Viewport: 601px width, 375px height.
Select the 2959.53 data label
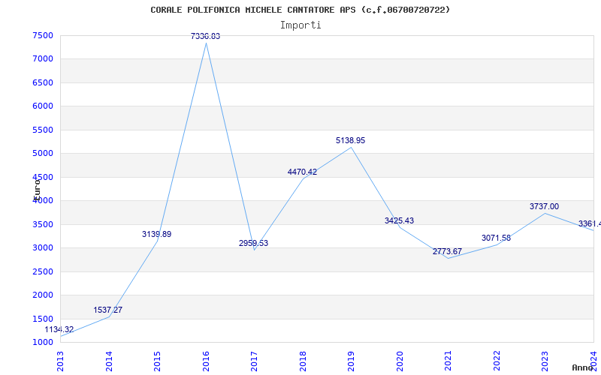[253, 243]
